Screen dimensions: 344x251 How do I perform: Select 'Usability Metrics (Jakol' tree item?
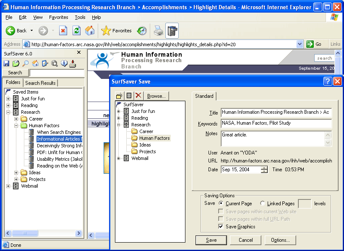click(x=60, y=159)
